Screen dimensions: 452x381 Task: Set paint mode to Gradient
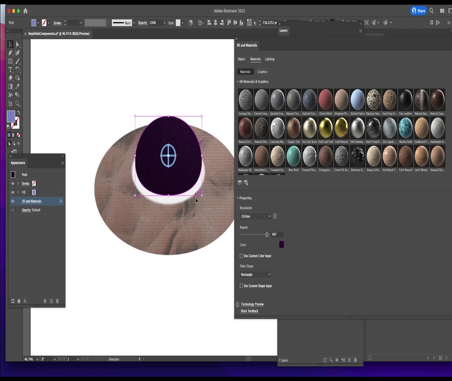14,135
